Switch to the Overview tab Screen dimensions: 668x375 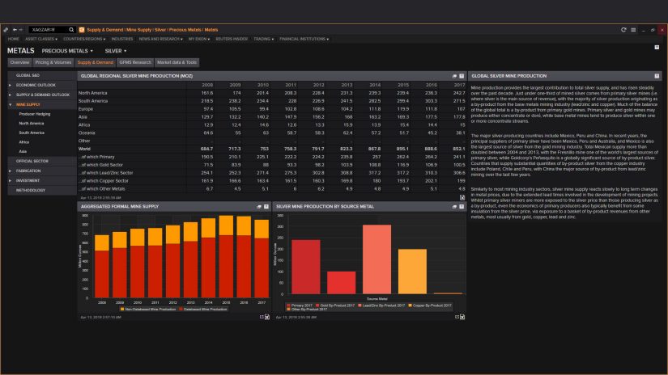click(19, 62)
